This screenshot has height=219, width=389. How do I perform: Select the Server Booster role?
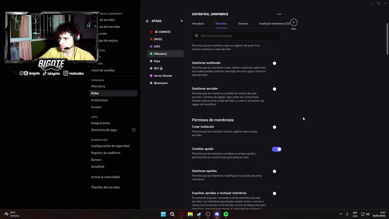pos(165,76)
